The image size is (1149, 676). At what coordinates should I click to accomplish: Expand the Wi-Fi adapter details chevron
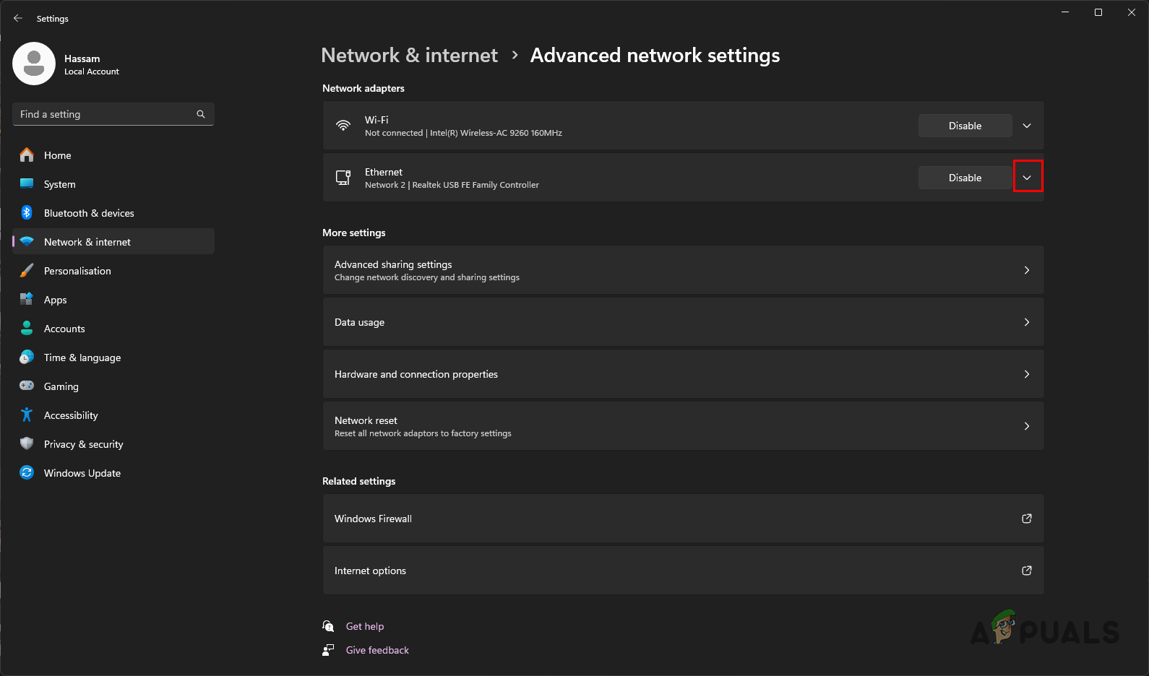pyautogui.click(x=1026, y=125)
